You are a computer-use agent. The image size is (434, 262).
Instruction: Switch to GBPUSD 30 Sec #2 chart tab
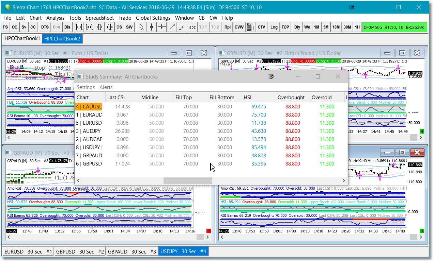click(x=80, y=252)
